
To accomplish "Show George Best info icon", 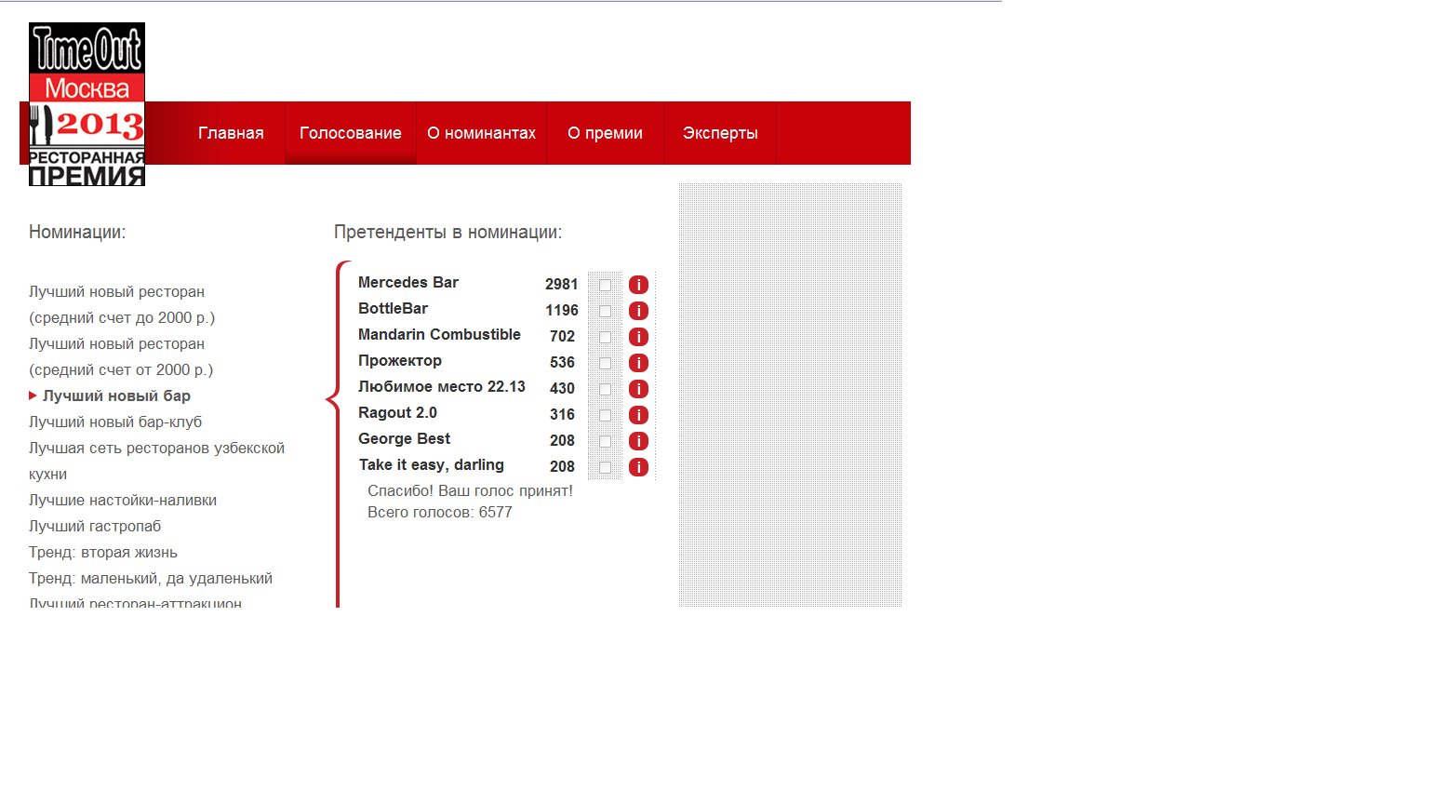I will click(638, 441).
